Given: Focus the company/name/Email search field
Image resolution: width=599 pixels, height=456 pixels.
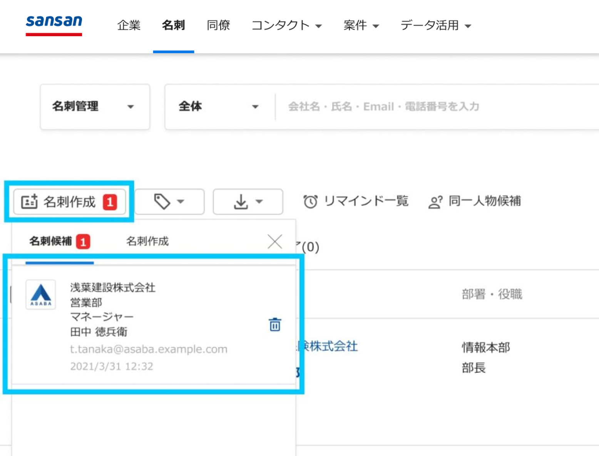Looking at the screenshot, I should point(437,107).
